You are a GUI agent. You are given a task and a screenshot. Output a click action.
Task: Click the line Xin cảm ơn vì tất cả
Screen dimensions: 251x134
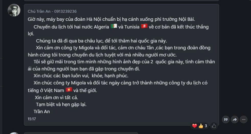[x=56, y=98]
